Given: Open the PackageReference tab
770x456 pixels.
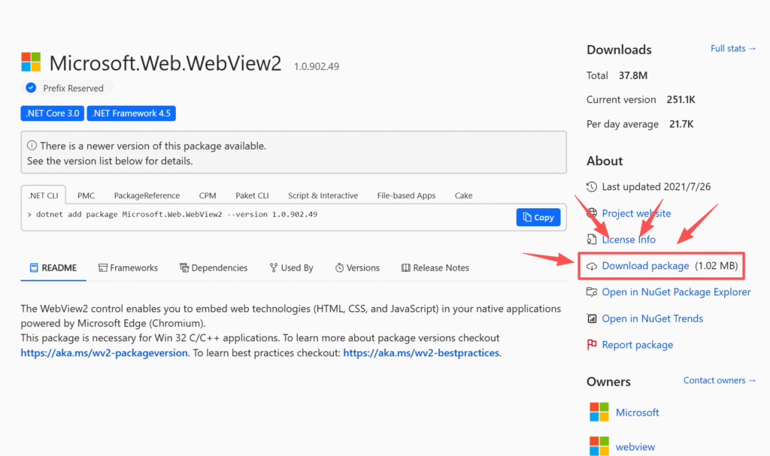Looking at the screenshot, I should pos(147,195).
